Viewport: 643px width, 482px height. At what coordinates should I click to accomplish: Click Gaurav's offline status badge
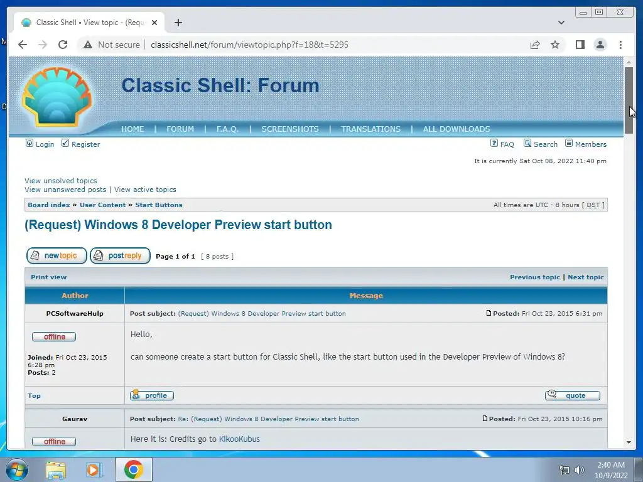pos(54,441)
